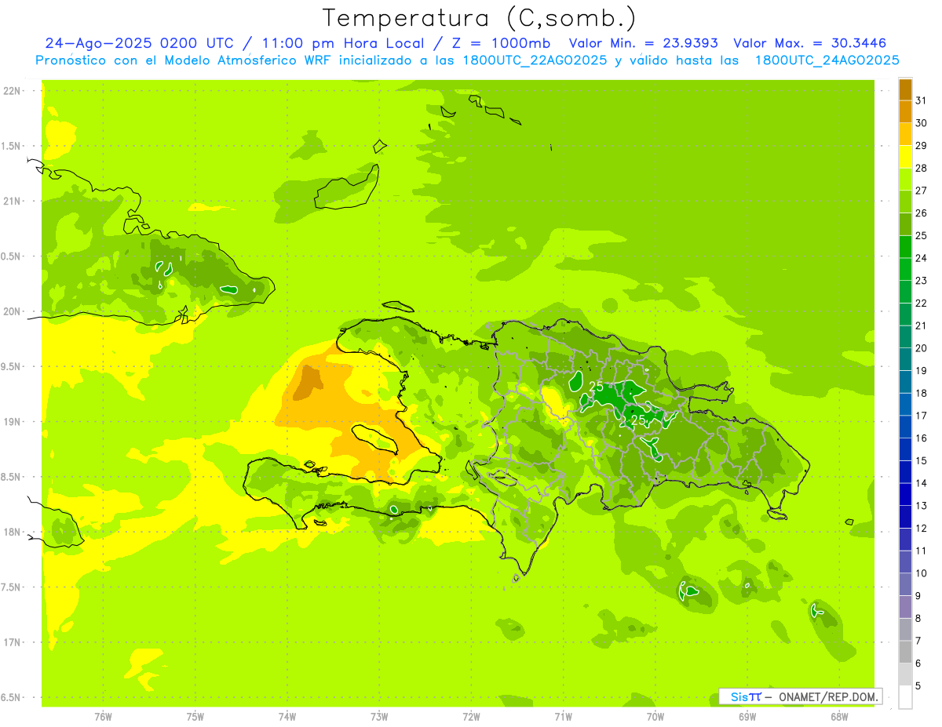Click legend value "31"
942x727 pixels.
coord(922,100)
